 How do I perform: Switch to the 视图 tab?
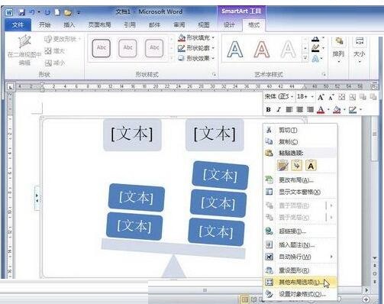coord(204,25)
